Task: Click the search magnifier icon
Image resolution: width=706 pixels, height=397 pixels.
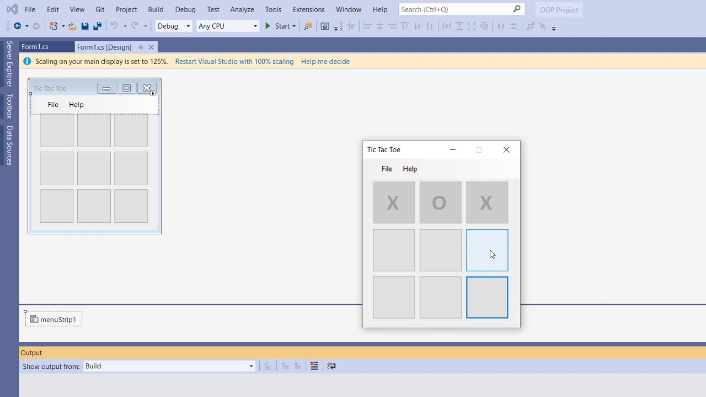Action: 517,9
